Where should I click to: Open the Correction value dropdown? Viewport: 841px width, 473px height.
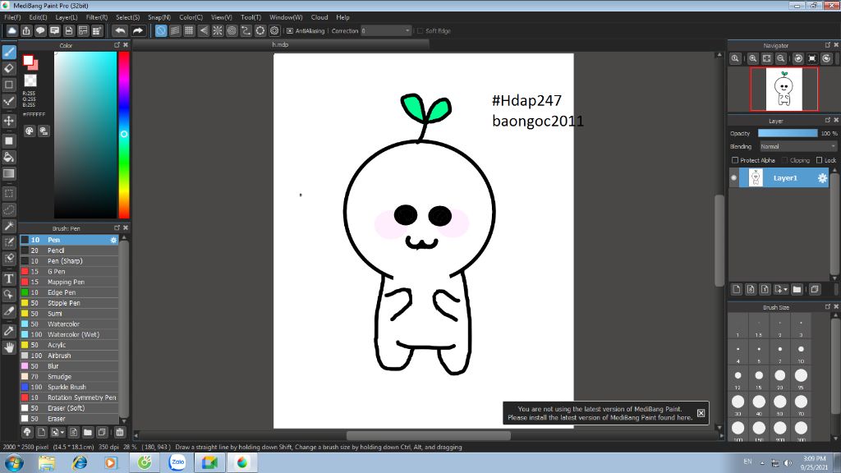[407, 31]
